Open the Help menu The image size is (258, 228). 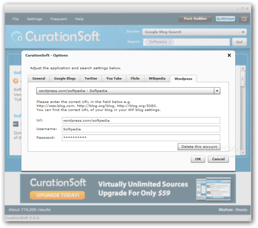[79, 19]
